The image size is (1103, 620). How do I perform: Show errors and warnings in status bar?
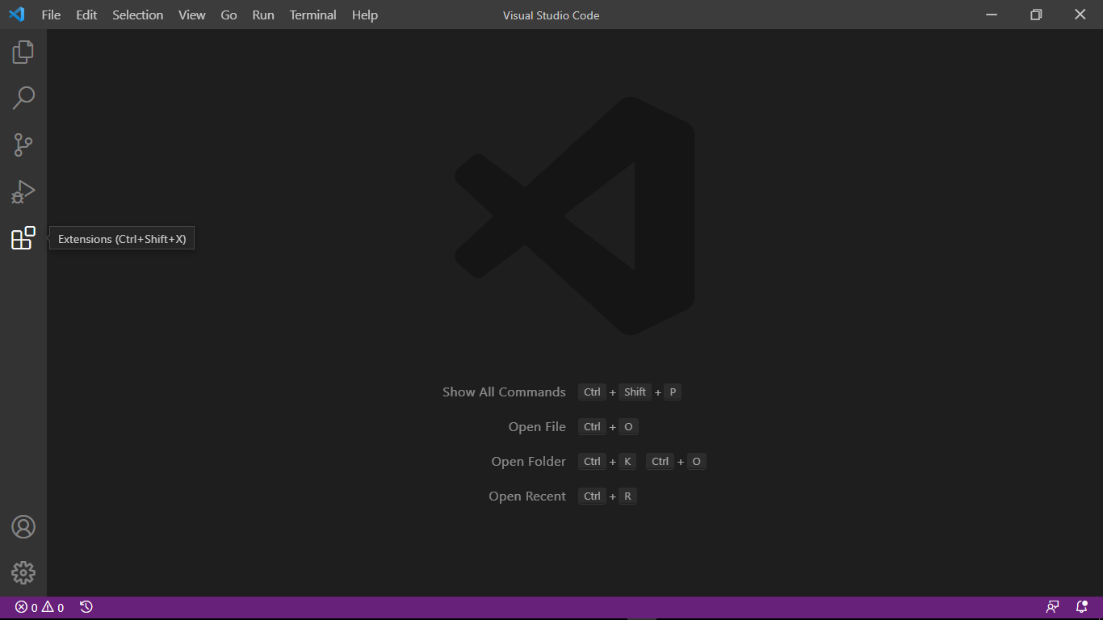(40, 607)
